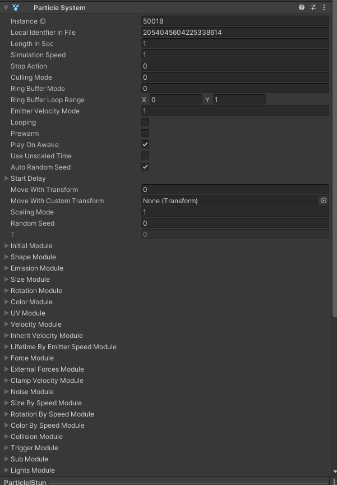Enable the Looping checkbox
This screenshot has height=485, width=337.
(x=145, y=122)
